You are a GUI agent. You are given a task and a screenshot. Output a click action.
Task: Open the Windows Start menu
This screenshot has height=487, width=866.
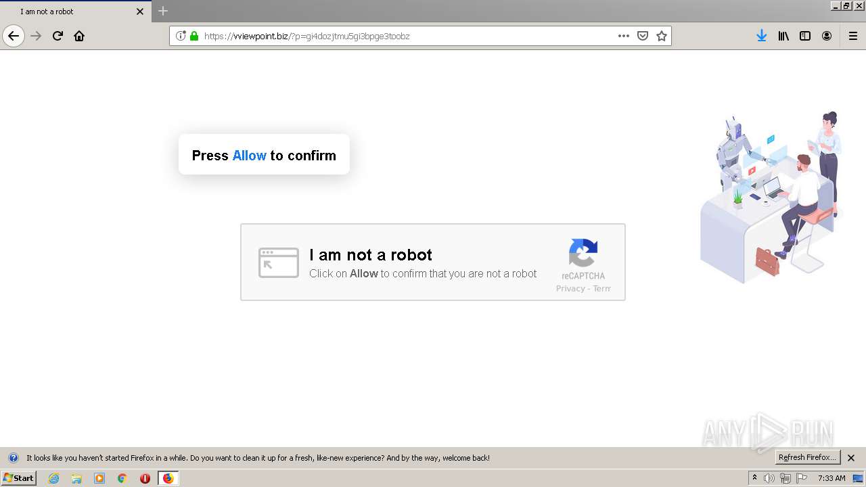(x=18, y=478)
